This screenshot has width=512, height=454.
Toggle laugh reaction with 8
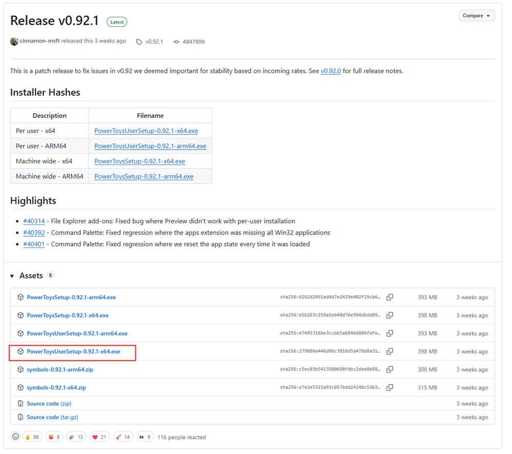coord(54,437)
